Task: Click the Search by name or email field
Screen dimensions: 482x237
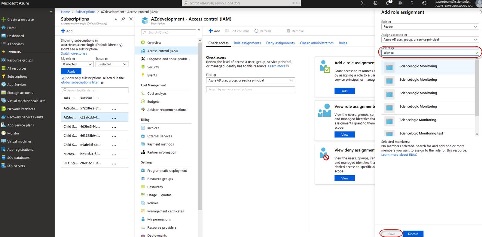Action: pyautogui.click(x=250, y=89)
